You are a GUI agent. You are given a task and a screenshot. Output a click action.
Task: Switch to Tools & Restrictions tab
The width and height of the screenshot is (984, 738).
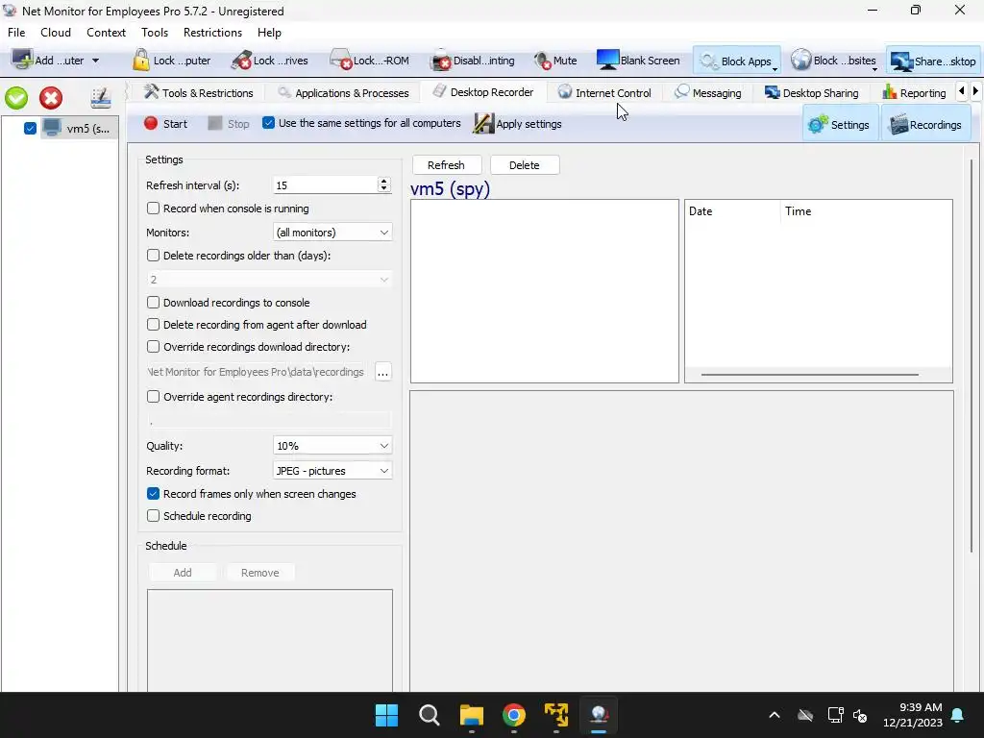198,93
